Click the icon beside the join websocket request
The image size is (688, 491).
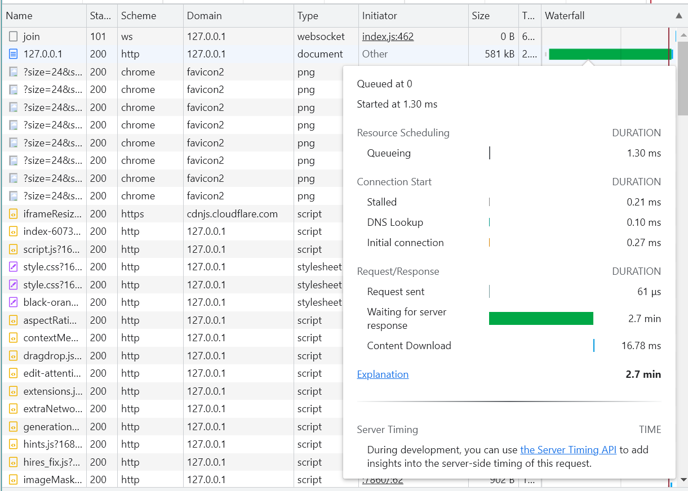coord(12,36)
